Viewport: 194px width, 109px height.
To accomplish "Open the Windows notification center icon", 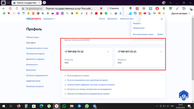I will coord(189,106).
